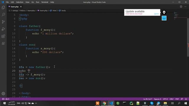Click Ln 20, Col 7 in status bar
189x106 pixels.
148,99
